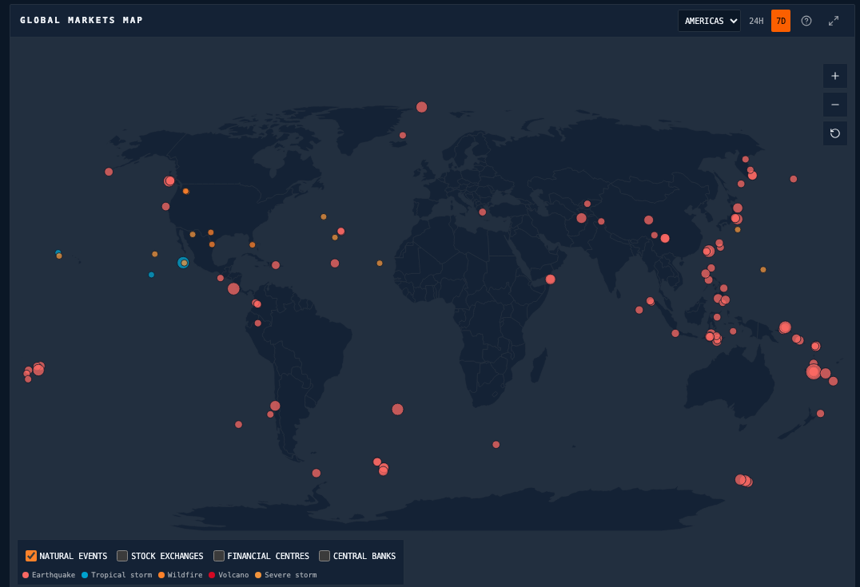Open the AMERICAS region dropdown
Screen dimensions: 860x587
coord(709,21)
